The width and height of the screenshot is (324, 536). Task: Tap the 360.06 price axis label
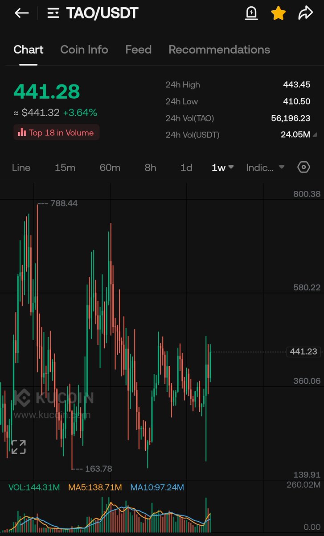click(307, 381)
